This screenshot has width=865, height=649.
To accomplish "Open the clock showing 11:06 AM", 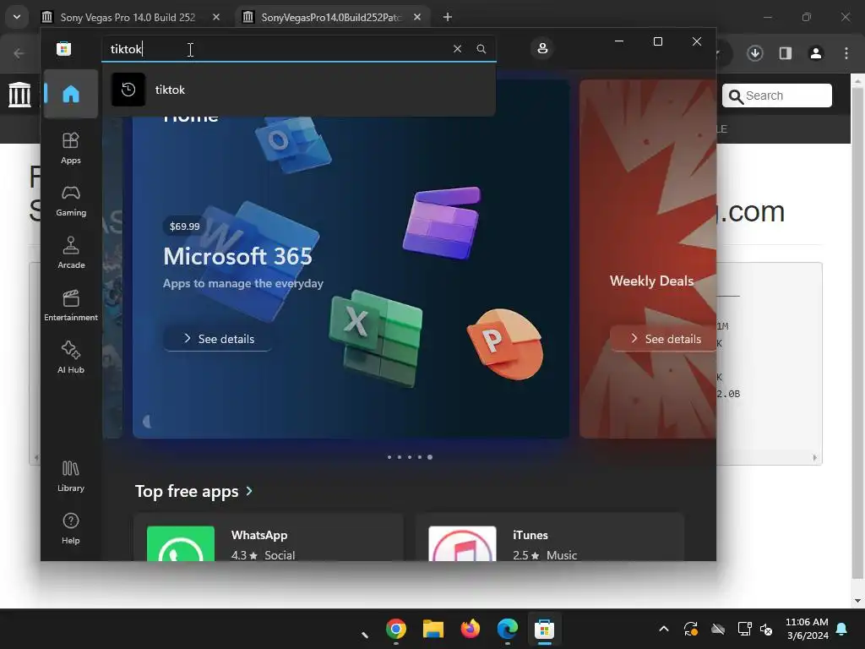I will tap(807, 629).
